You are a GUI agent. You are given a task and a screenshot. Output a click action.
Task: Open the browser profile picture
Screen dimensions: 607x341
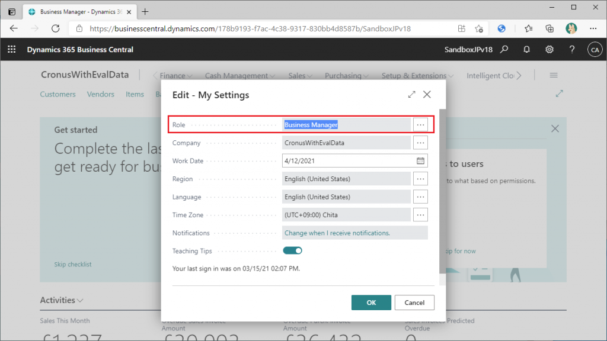[x=571, y=28]
